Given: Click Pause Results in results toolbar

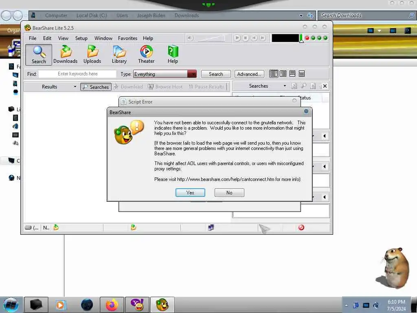Looking at the screenshot, I should pyautogui.click(x=206, y=87).
